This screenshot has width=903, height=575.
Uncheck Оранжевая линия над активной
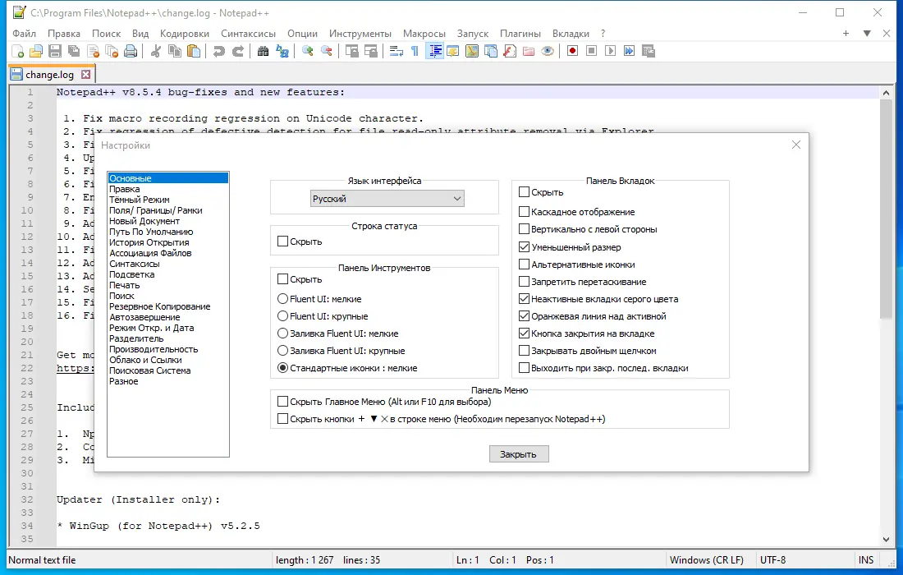click(x=524, y=316)
